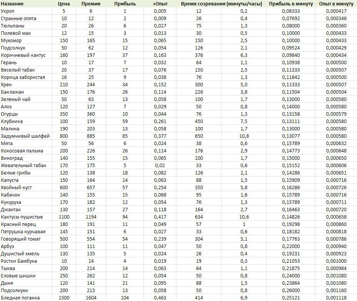Select the 'Хрен' cell

[6, 85]
